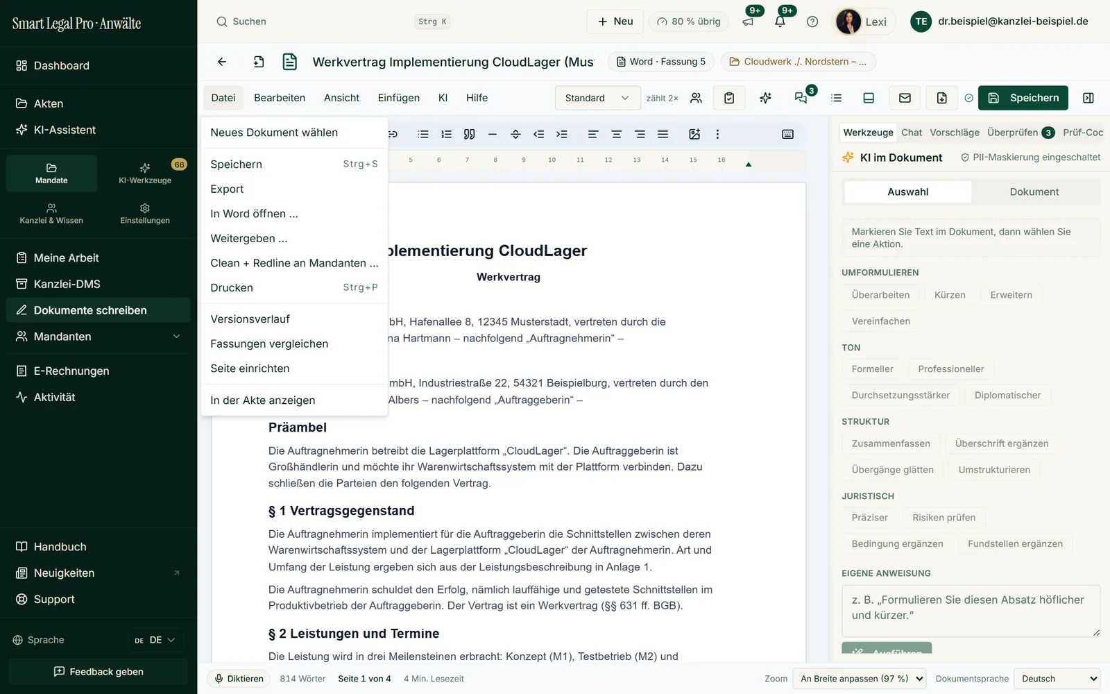Screen dimensions: 1110x694
Task: Click the Diktieren button in status bar
Action: coord(239,679)
